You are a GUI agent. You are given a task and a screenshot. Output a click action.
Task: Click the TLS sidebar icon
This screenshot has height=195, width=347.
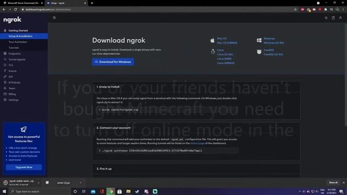[5, 65]
